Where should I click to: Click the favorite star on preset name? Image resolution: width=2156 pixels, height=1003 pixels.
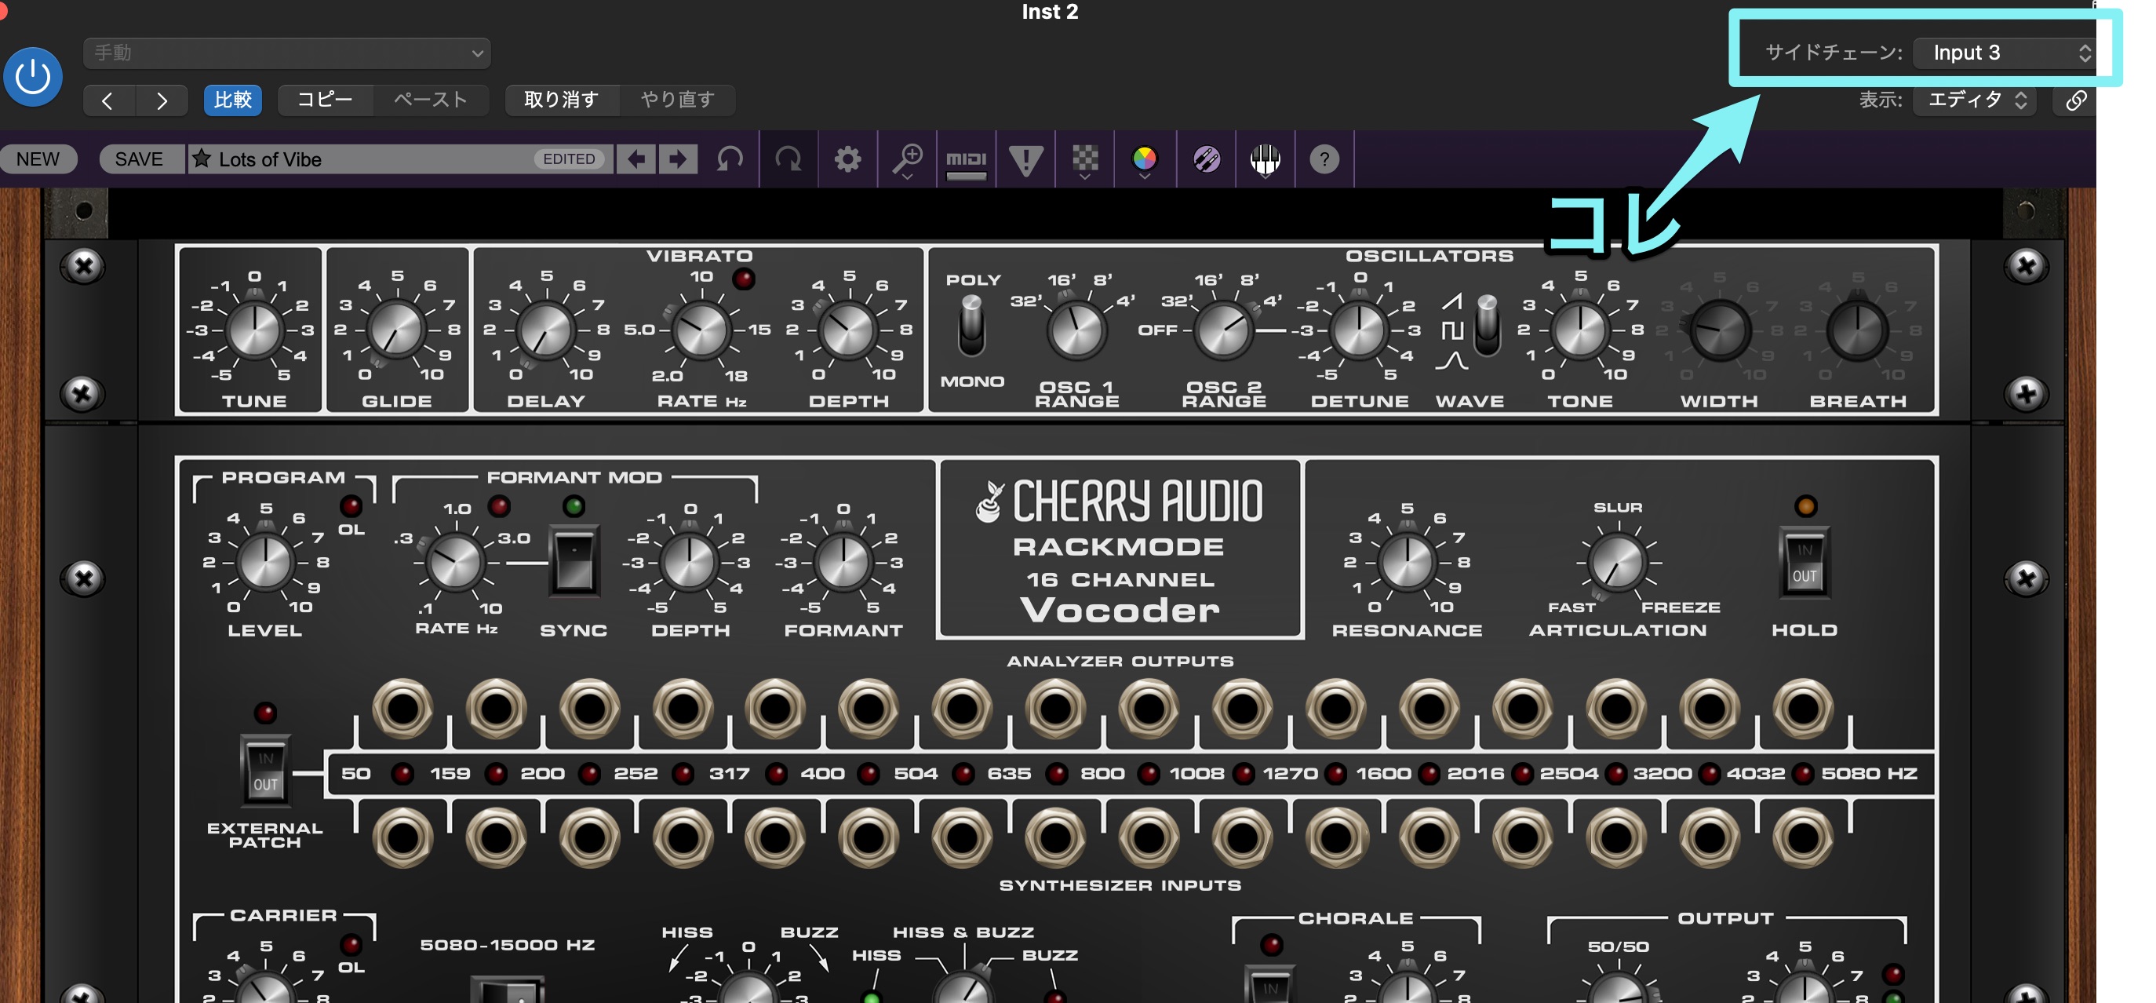pos(202,159)
